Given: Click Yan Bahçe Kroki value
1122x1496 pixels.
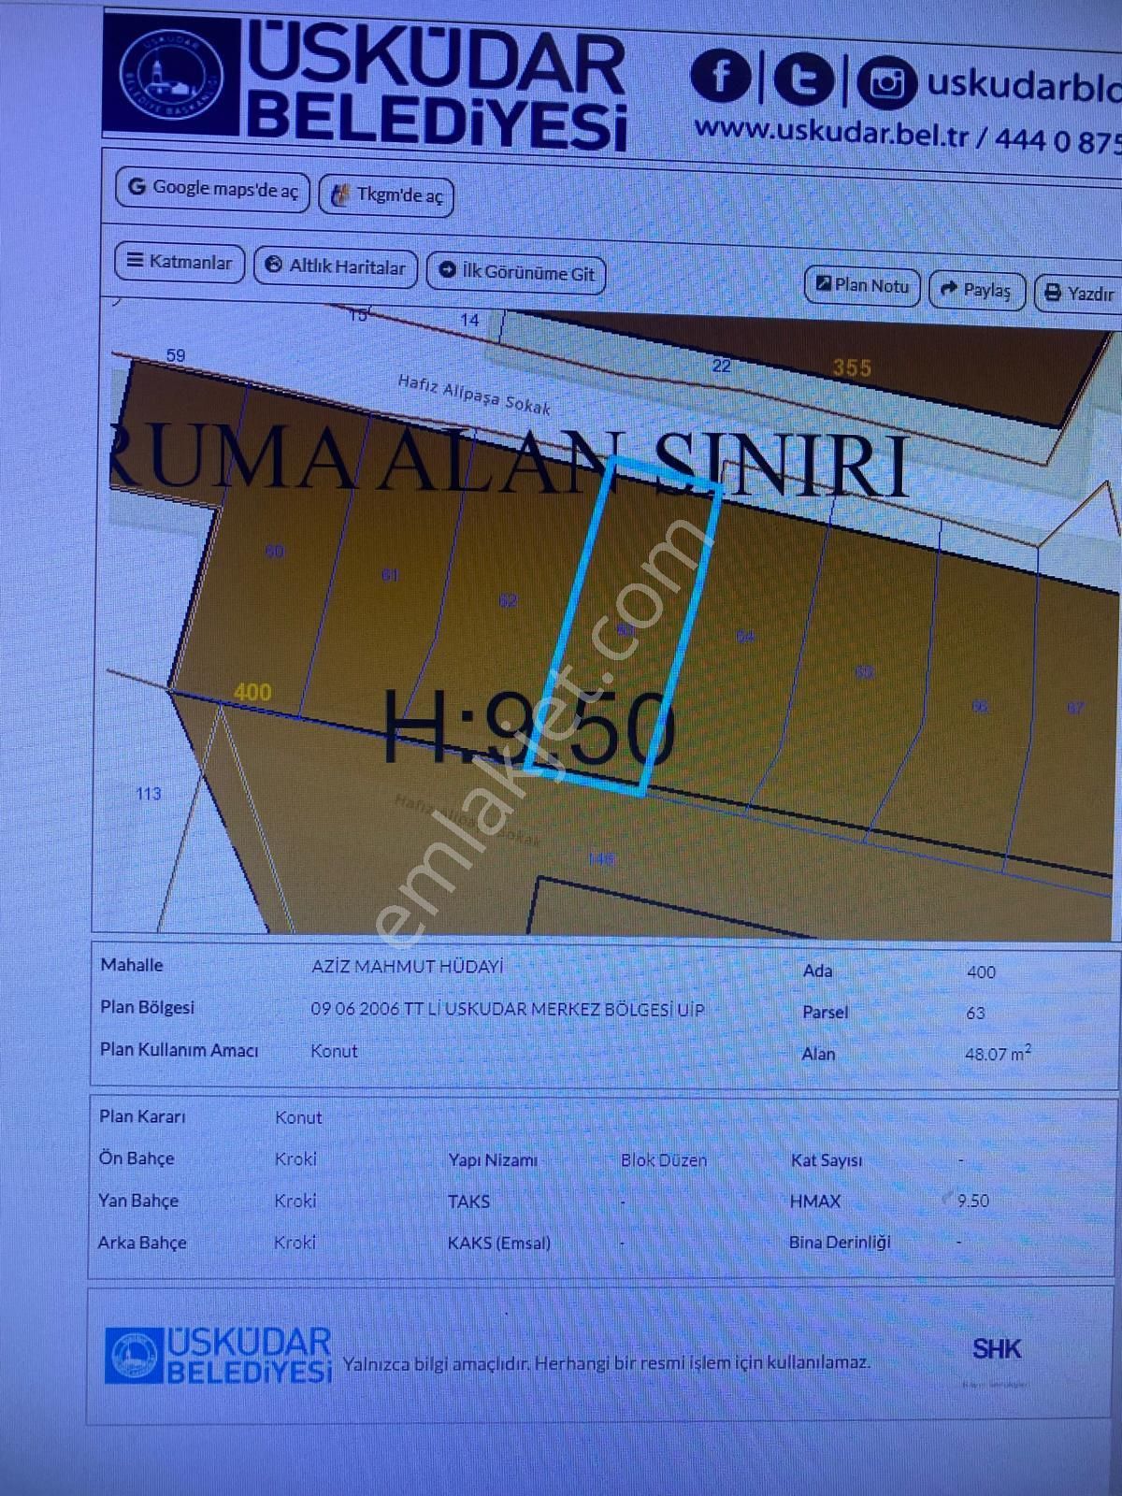Looking at the screenshot, I should [x=295, y=1201].
